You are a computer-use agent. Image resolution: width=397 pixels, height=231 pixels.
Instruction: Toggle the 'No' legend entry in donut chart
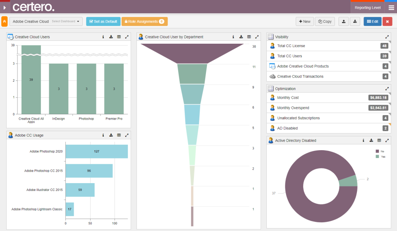click(380, 151)
